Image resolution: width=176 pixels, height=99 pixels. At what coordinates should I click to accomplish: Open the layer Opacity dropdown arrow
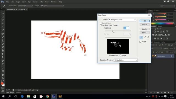pyautogui.click(x=174, y=48)
